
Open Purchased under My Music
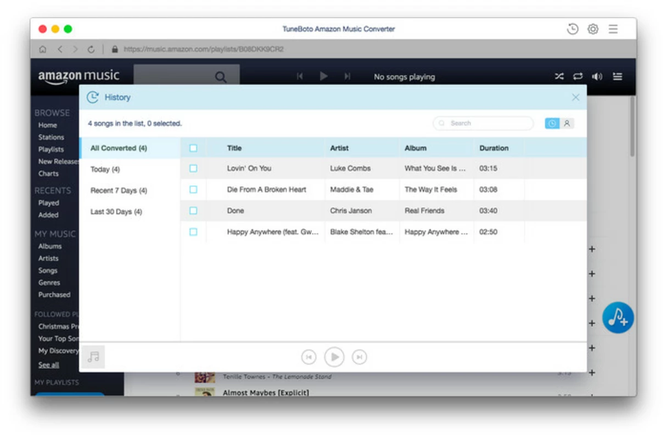(54, 295)
